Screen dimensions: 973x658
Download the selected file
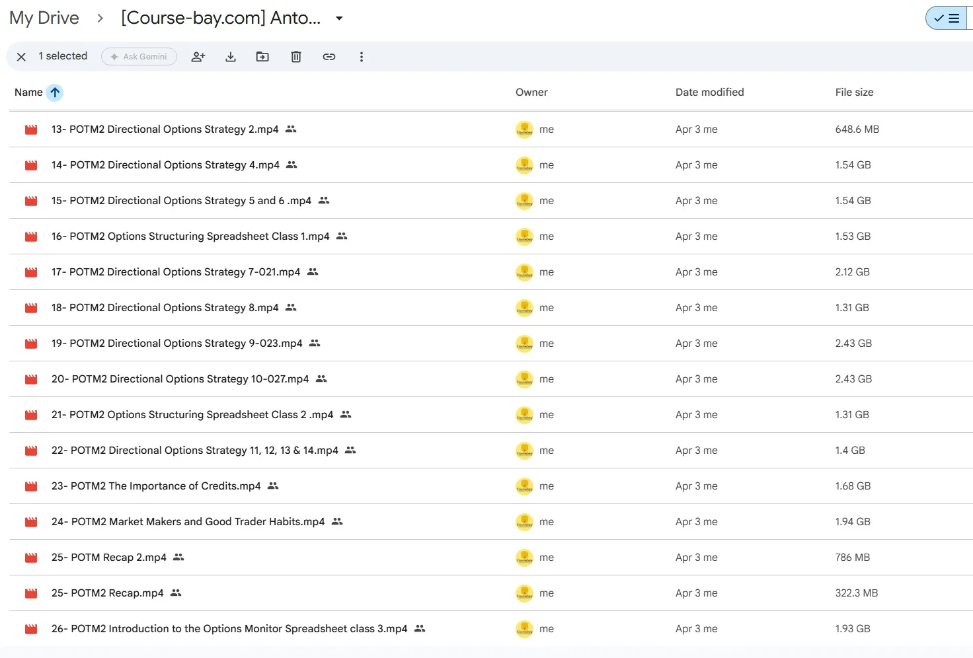click(231, 57)
